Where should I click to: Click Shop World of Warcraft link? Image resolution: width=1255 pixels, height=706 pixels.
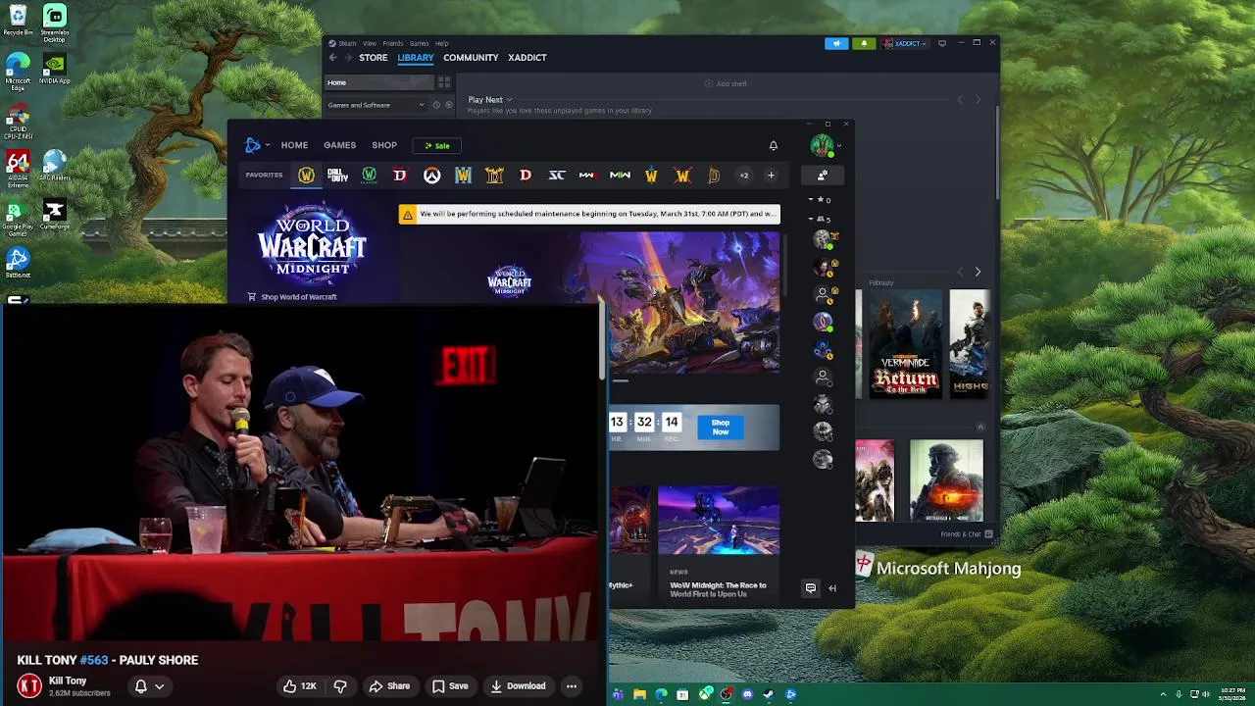point(292,297)
